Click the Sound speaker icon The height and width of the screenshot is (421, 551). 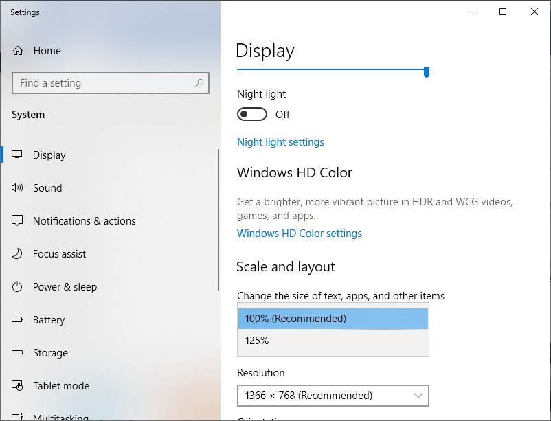point(18,188)
